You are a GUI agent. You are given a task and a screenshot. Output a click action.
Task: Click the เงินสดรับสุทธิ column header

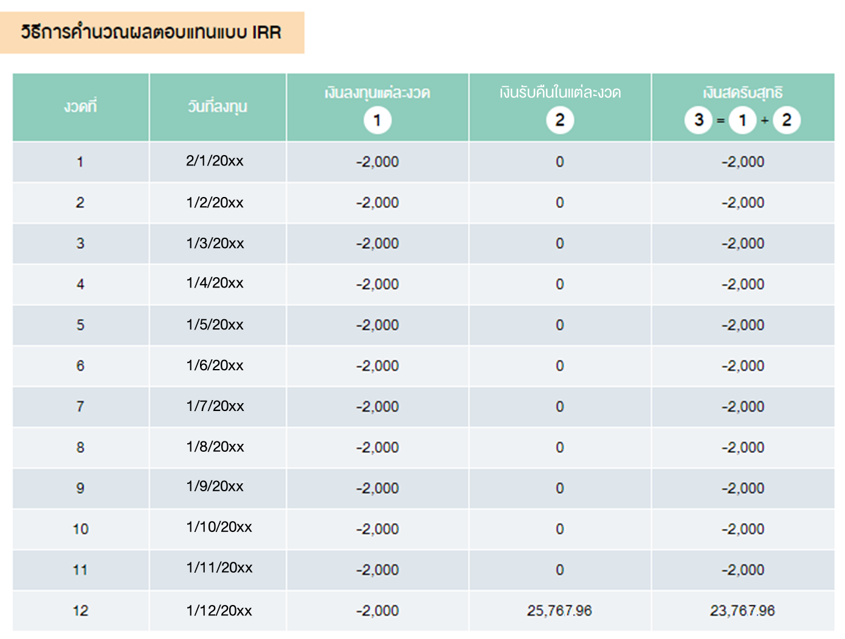click(x=742, y=92)
